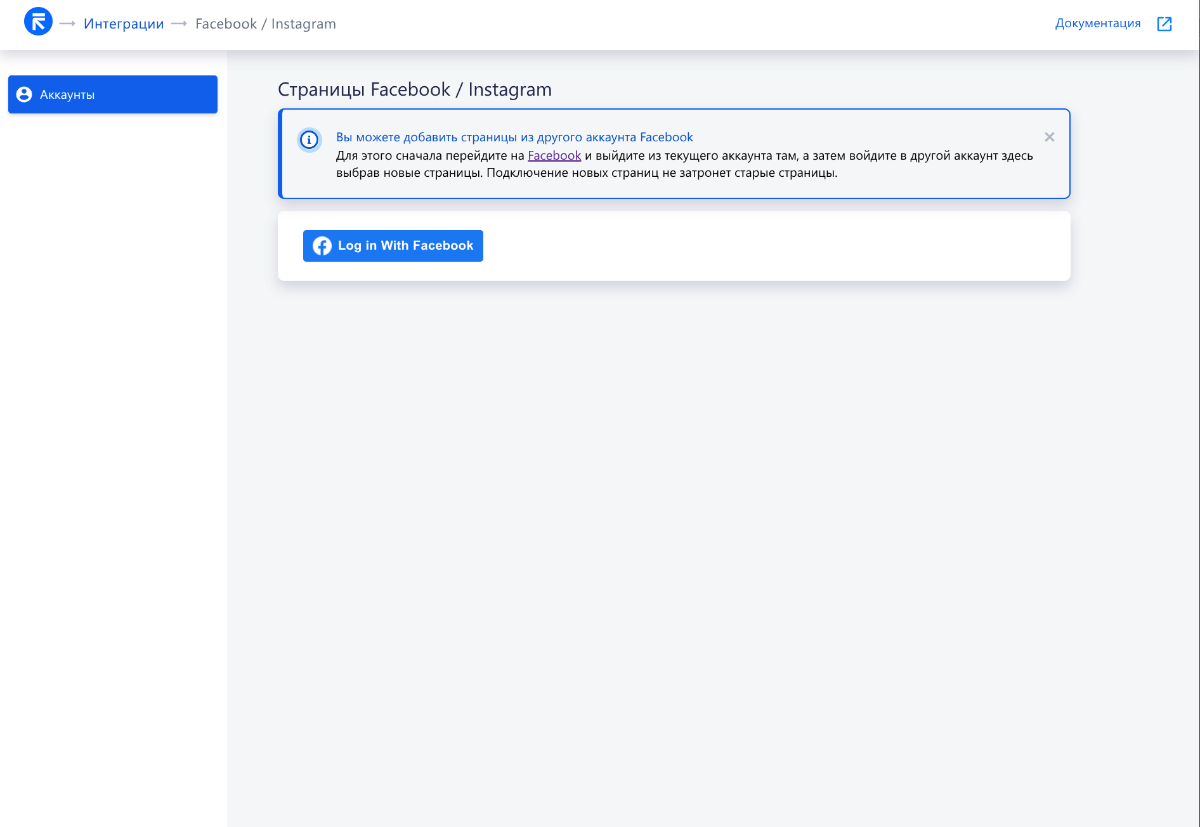Dismiss the info notice with the X
The height and width of the screenshot is (827, 1200).
click(x=1049, y=137)
